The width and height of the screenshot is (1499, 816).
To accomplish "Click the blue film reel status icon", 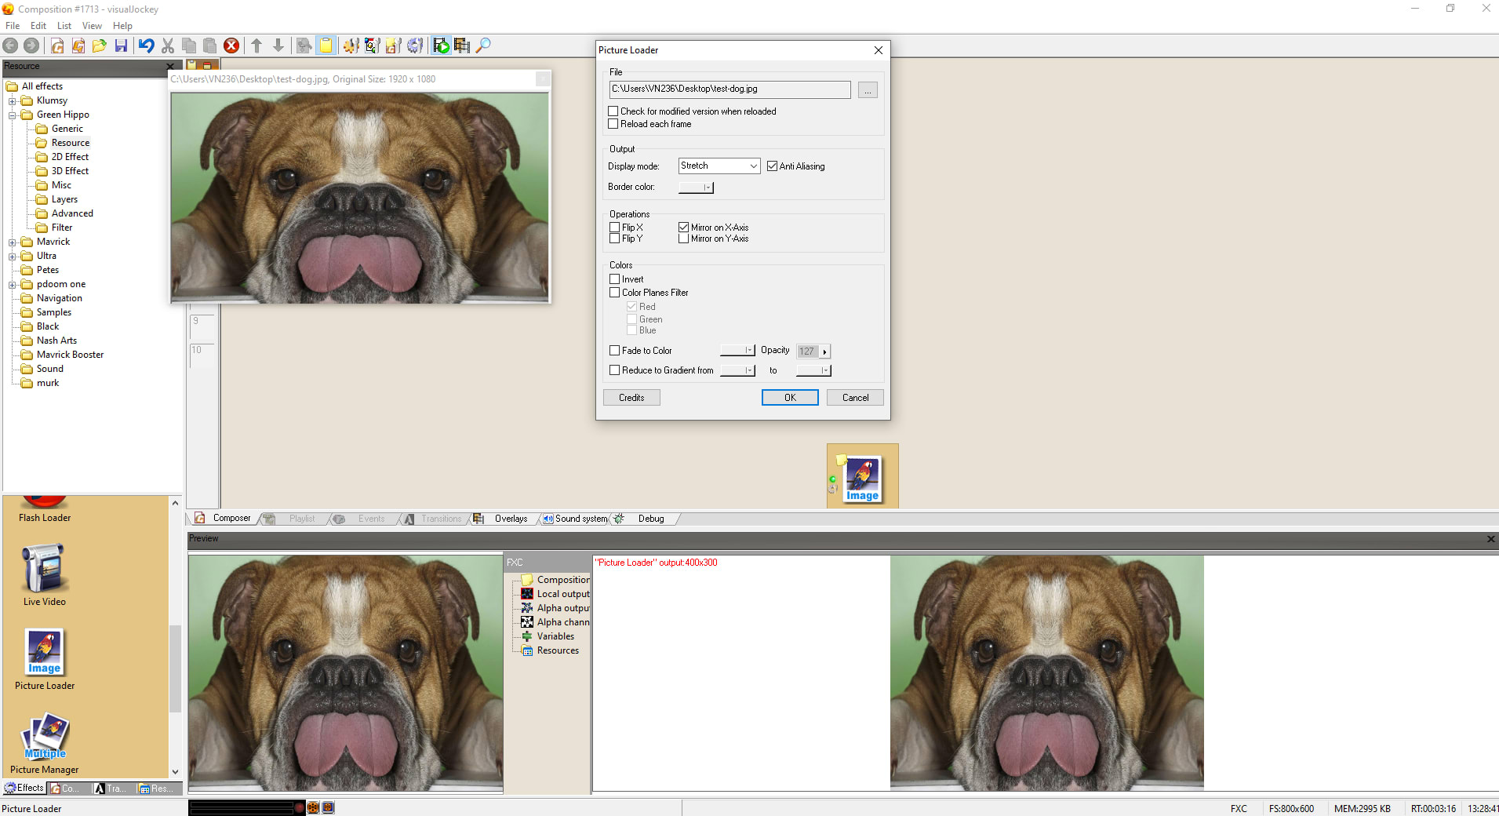I will click(x=328, y=807).
